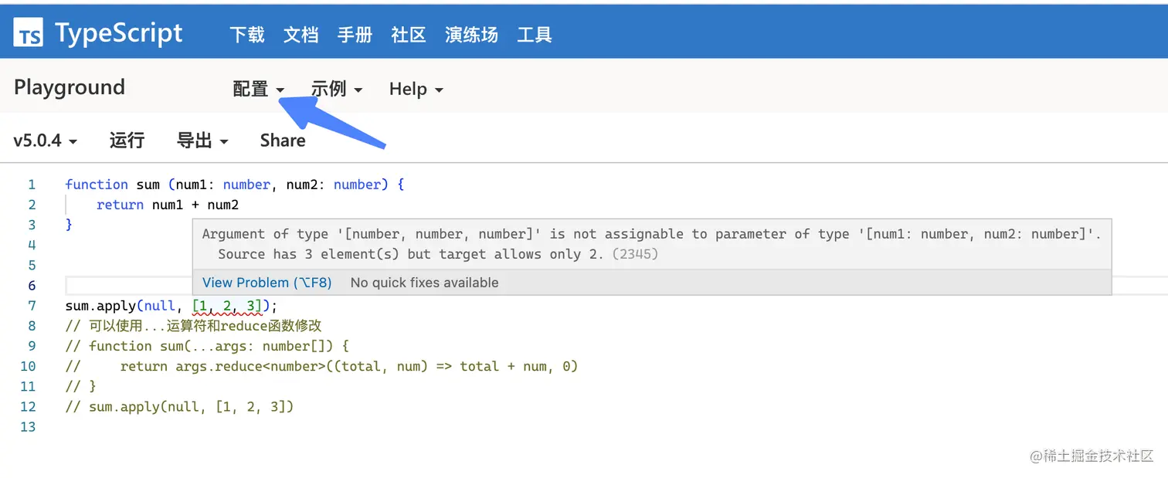Click the empty current line 6 in editor
Screen dimensions: 1168x478
click(128, 286)
